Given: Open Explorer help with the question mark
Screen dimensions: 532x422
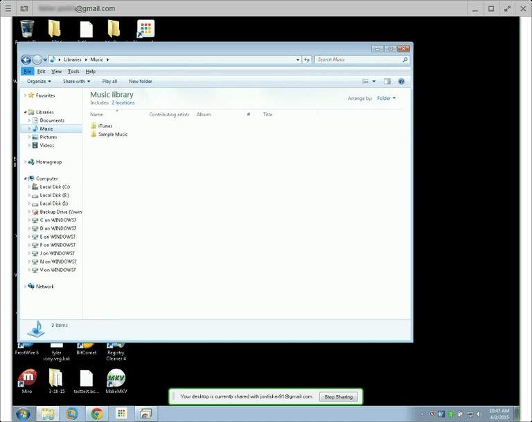Looking at the screenshot, I should pyautogui.click(x=401, y=82).
